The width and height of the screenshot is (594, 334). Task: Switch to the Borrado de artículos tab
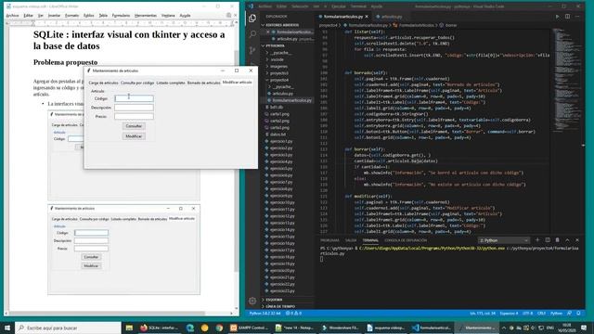[203, 83]
